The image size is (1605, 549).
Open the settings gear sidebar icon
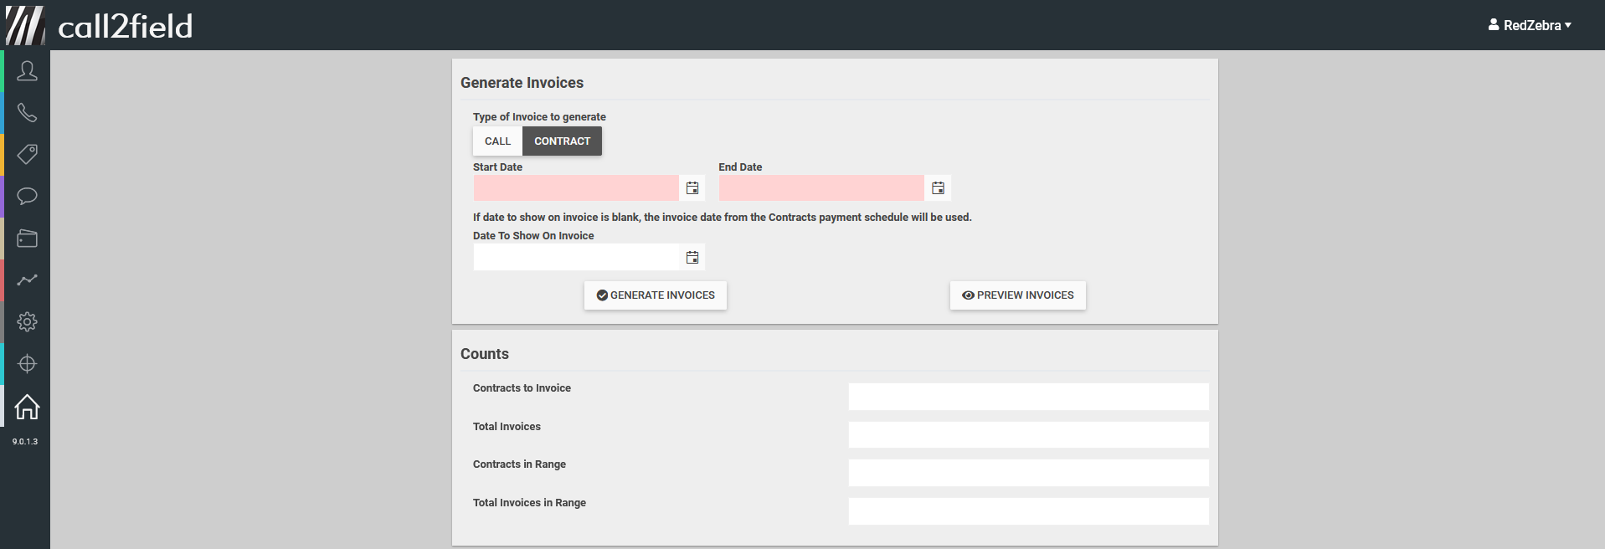point(27,322)
